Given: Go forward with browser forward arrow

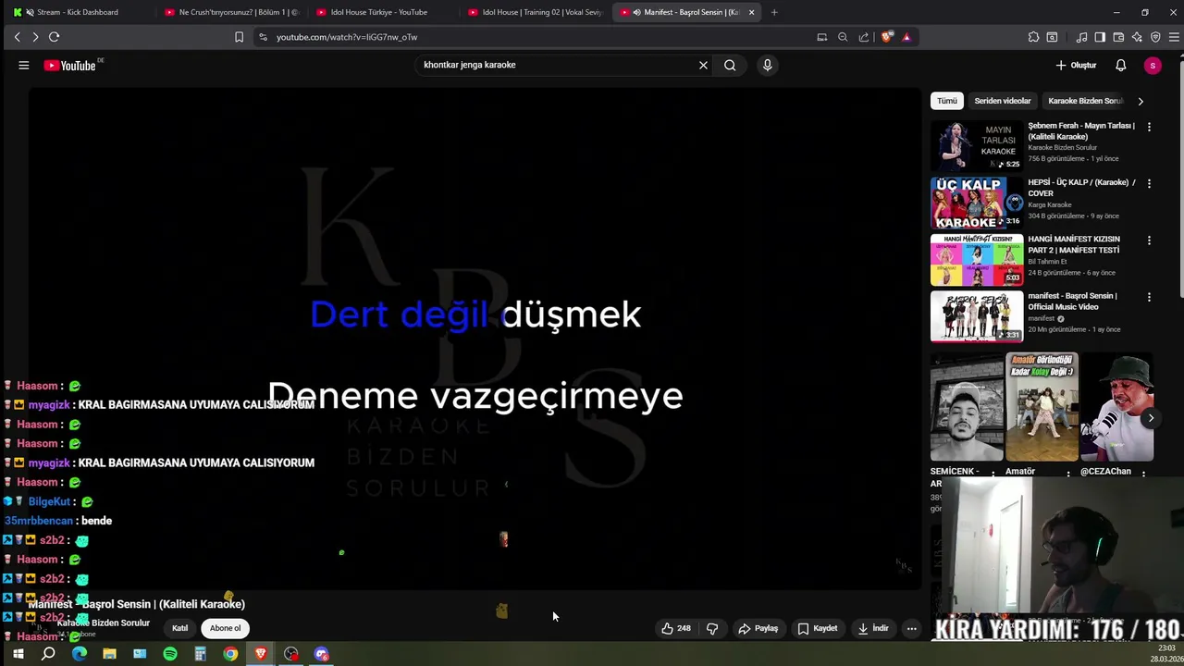Looking at the screenshot, I should [x=35, y=37].
